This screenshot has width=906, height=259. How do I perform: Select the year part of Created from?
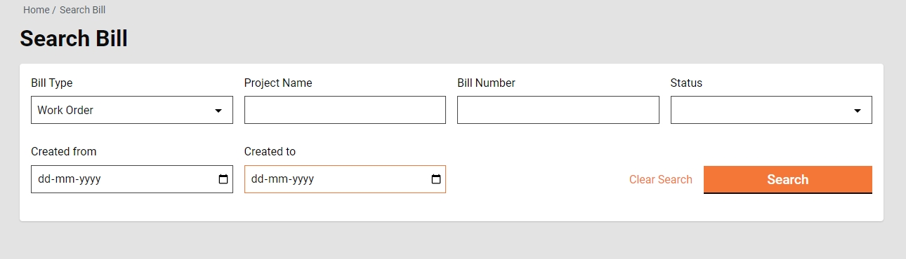coord(90,179)
